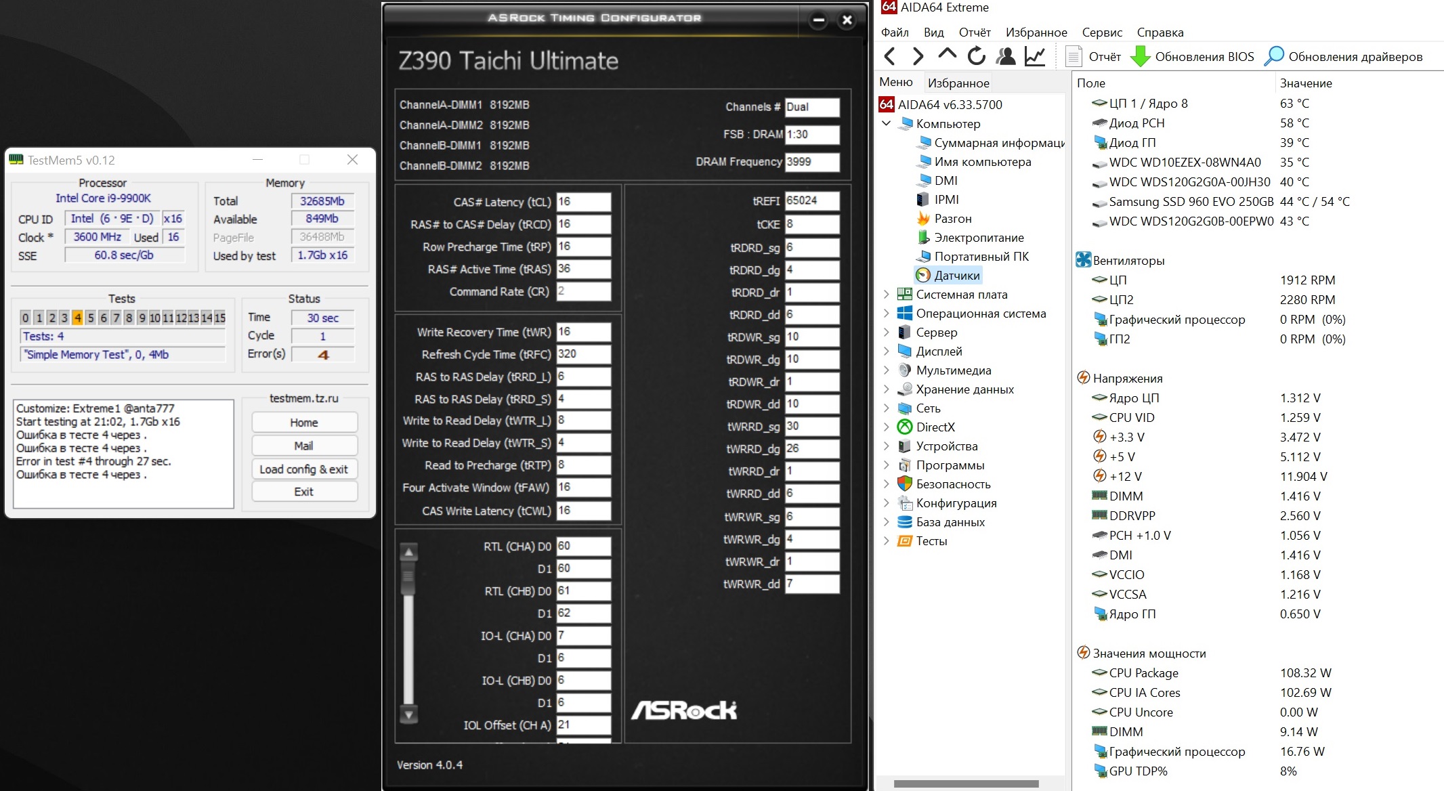The width and height of the screenshot is (1444, 791).
Task: Click the driver updates magnifier icon
Action: click(x=1274, y=56)
